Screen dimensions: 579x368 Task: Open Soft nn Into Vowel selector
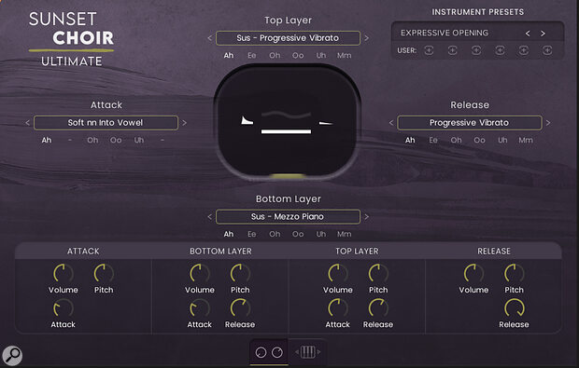[x=106, y=123]
